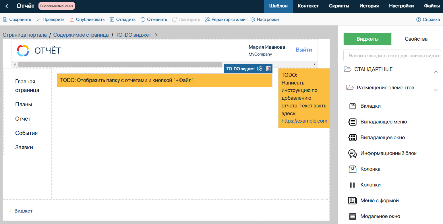Select the Меню с формой widget icon
Screen dimensions: 443x224
coord(353,201)
